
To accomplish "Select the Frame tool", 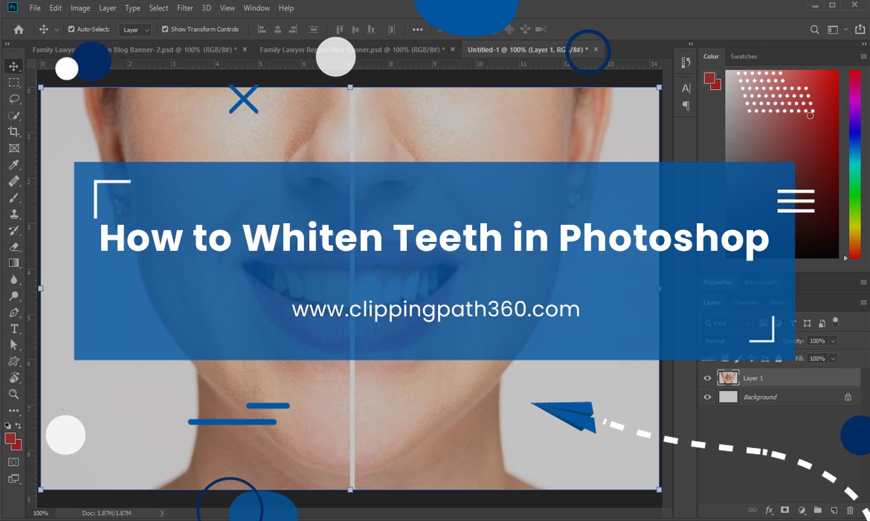I will tap(14, 148).
